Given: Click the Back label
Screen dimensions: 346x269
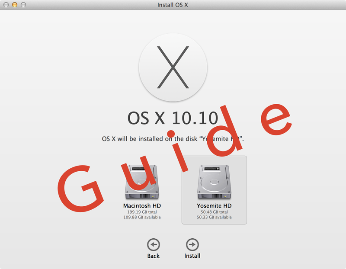Looking at the screenshot, I should pyautogui.click(x=154, y=256).
